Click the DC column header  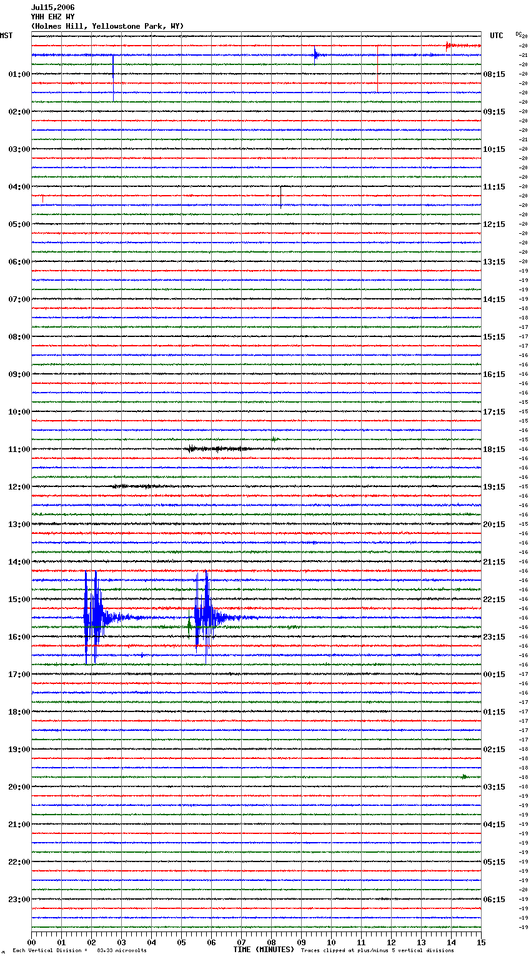tap(519, 34)
